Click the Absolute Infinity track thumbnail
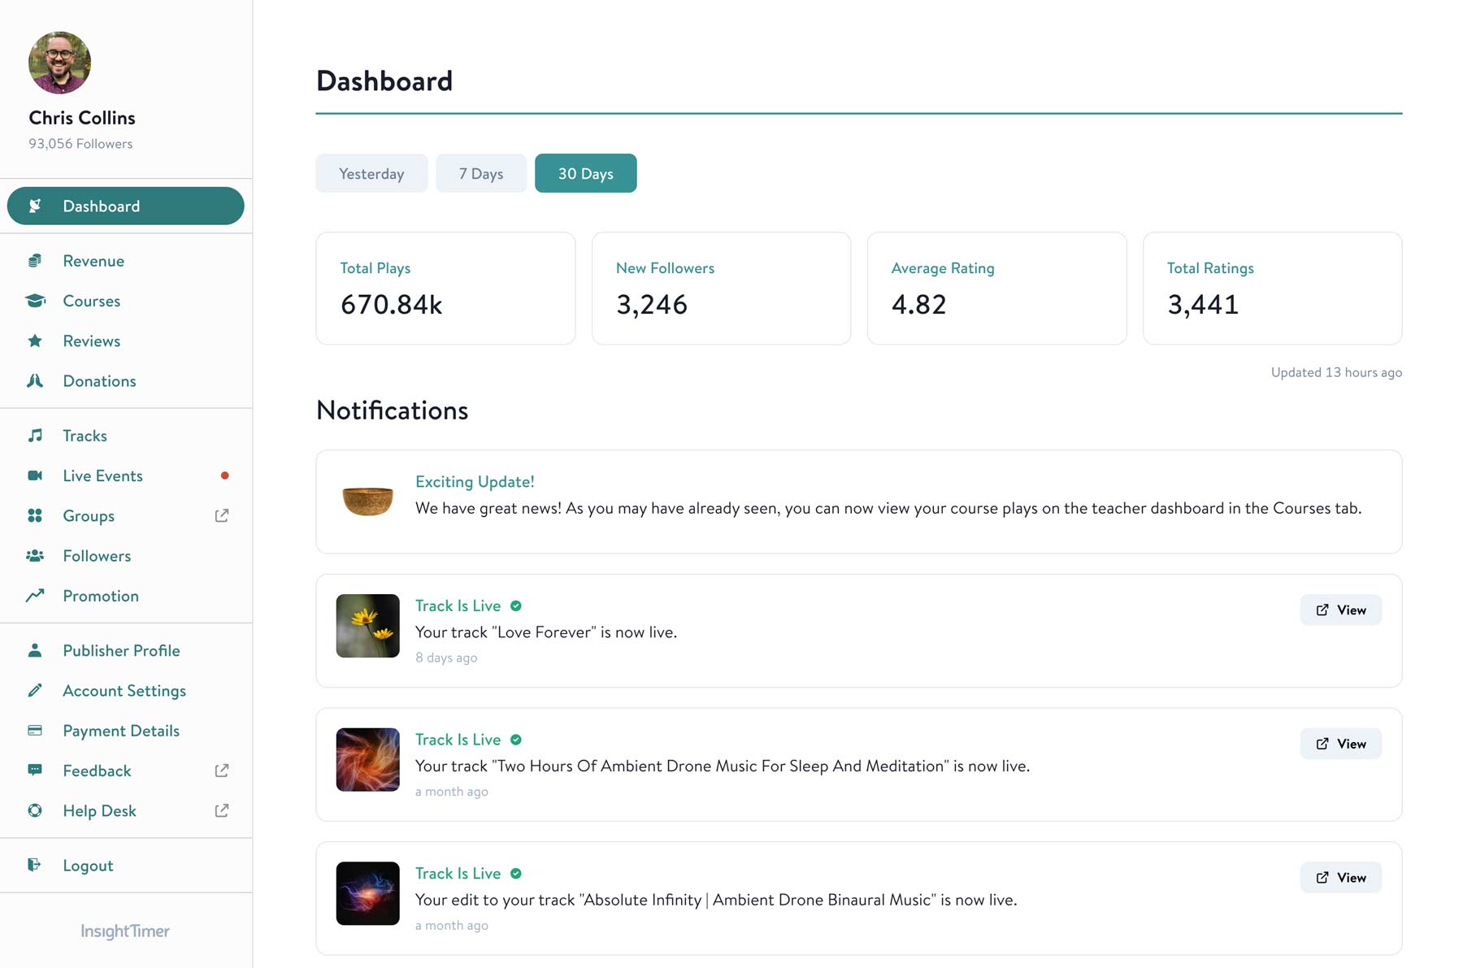The width and height of the screenshot is (1463, 968). click(367, 893)
